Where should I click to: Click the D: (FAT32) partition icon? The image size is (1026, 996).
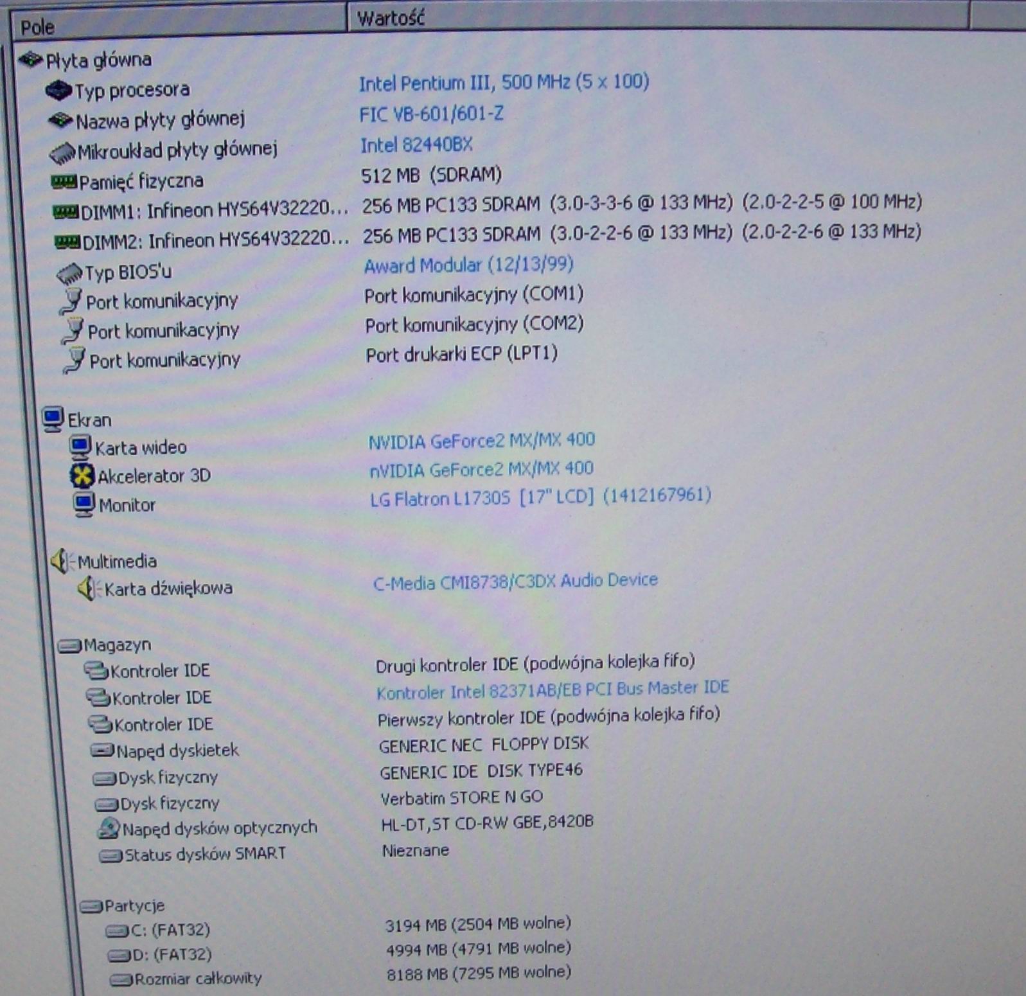point(119,956)
